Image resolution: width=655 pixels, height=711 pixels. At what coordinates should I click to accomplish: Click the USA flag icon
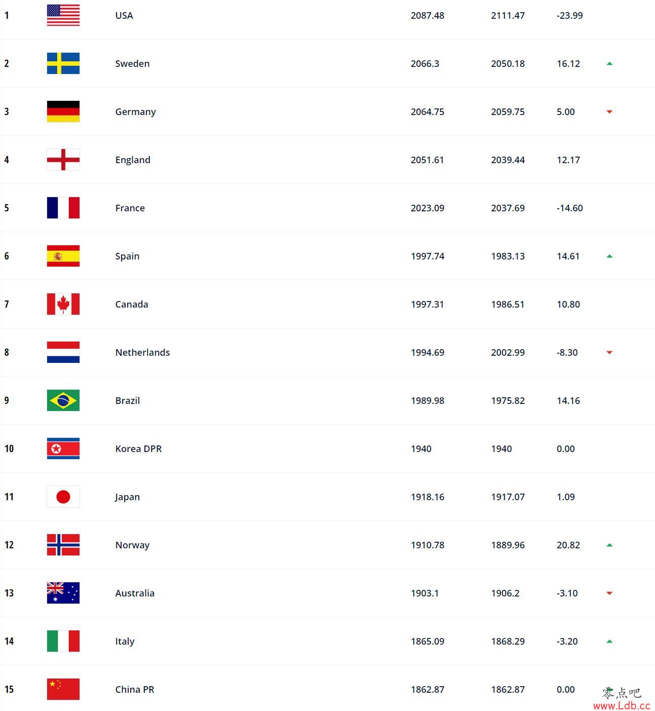(x=63, y=15)
